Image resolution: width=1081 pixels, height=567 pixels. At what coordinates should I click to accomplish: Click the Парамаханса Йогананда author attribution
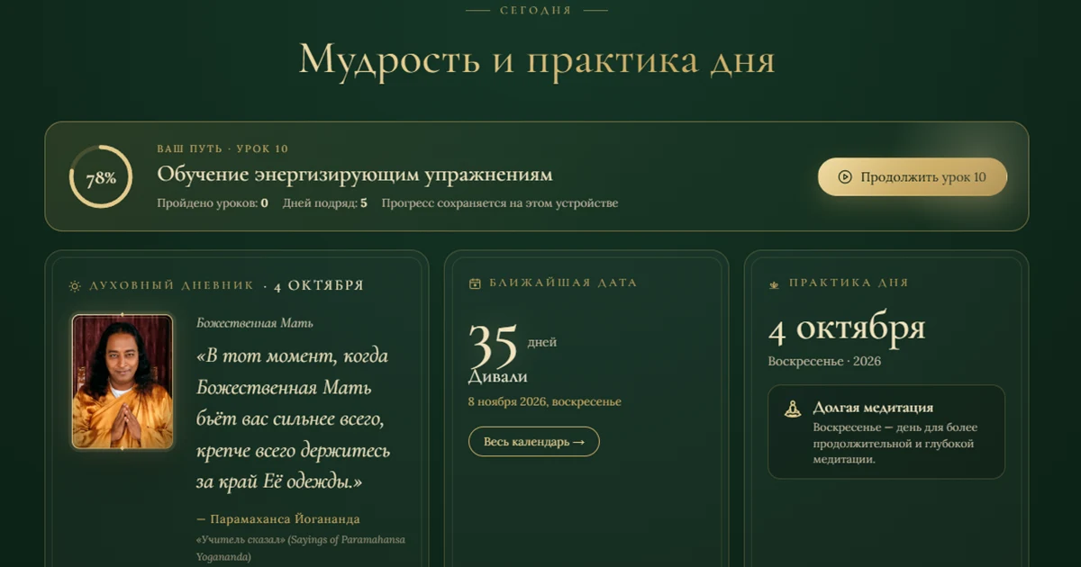click(278, 519)
